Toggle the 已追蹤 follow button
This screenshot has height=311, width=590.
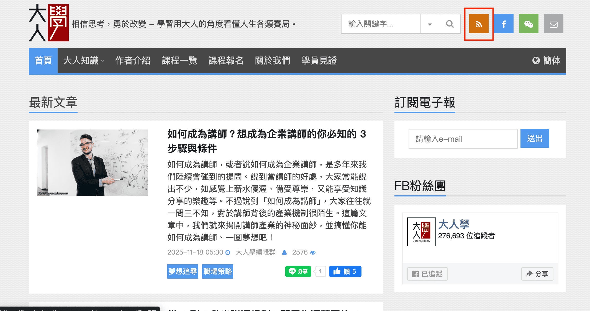coord(427,274)
